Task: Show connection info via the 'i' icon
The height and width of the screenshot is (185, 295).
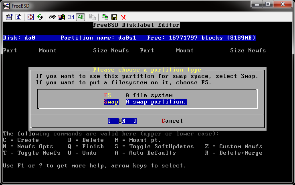Action: [x=18, y=17]
